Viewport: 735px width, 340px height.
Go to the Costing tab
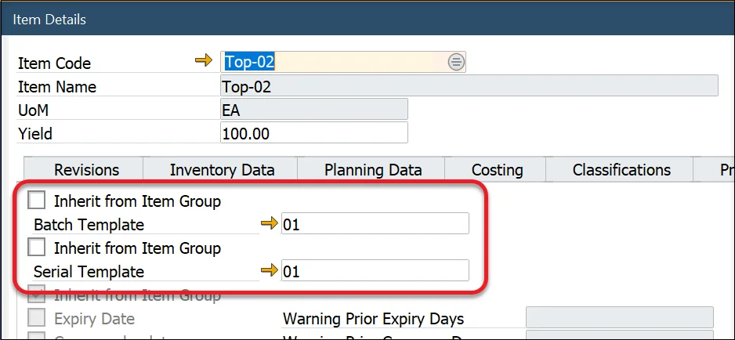pyautogui.click(x=497, y=169)
